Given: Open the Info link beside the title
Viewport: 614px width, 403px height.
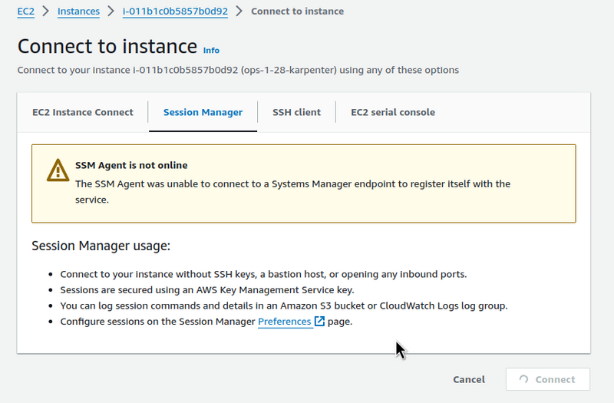Looking at the screenshot, I should click(x=211, y=51).
